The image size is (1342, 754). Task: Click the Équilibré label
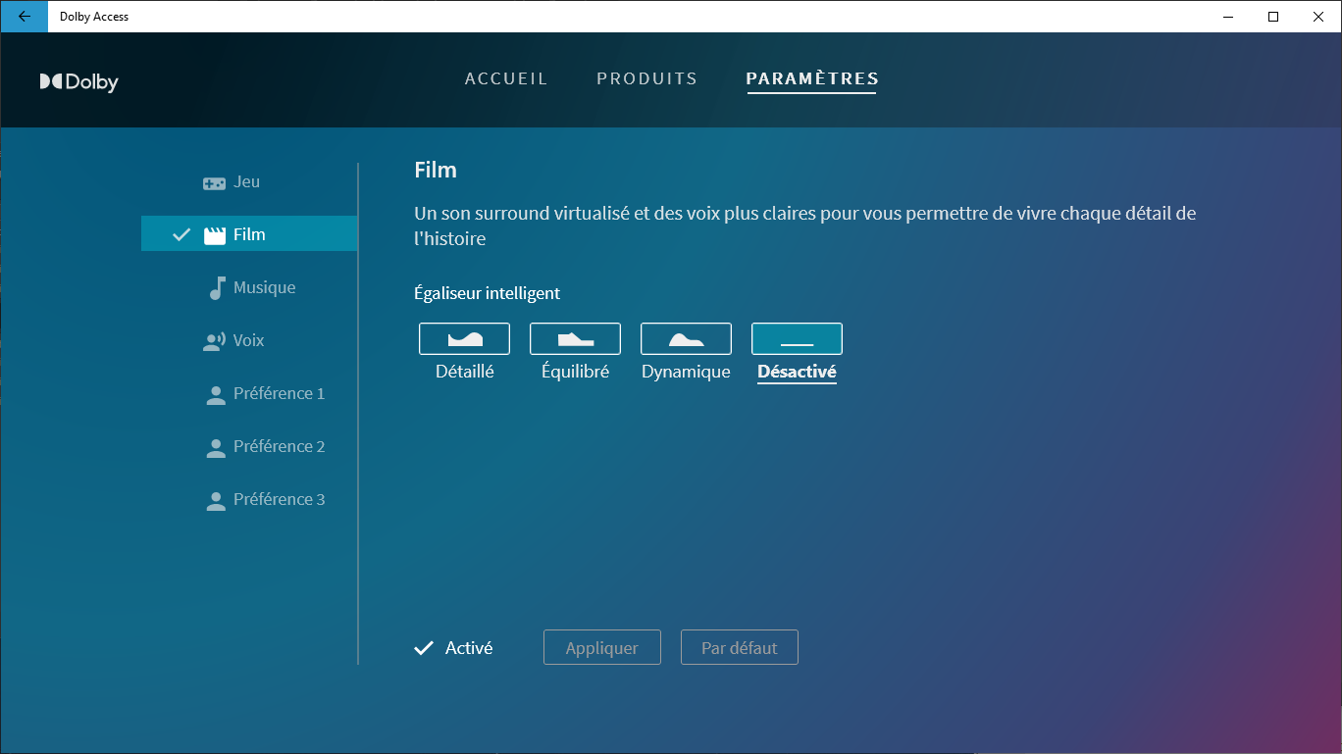click(576, 373)
